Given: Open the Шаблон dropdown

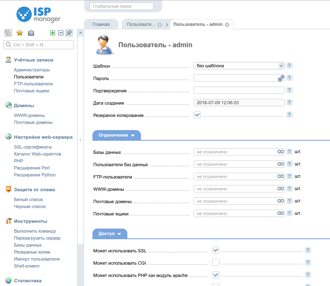Looking at the screenshot, I should (239, 66).
